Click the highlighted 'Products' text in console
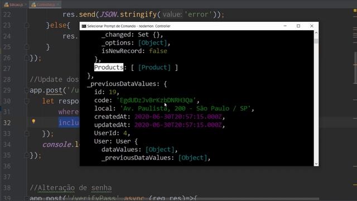This screenshot has height=201, width=357. pyautogui.click(x=109, y=68)
